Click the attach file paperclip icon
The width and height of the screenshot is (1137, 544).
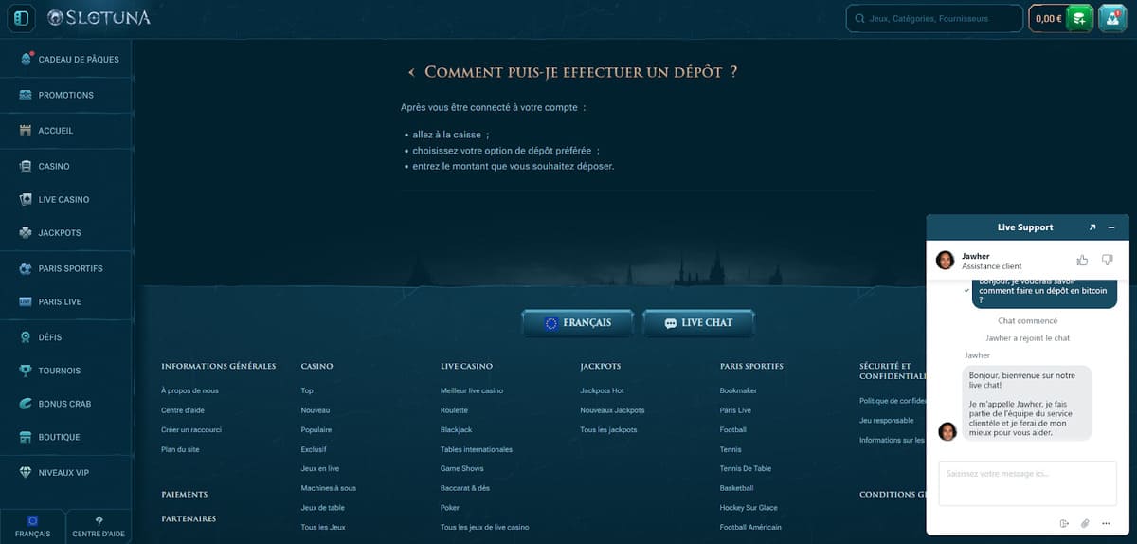click(x=1085, y=523)
